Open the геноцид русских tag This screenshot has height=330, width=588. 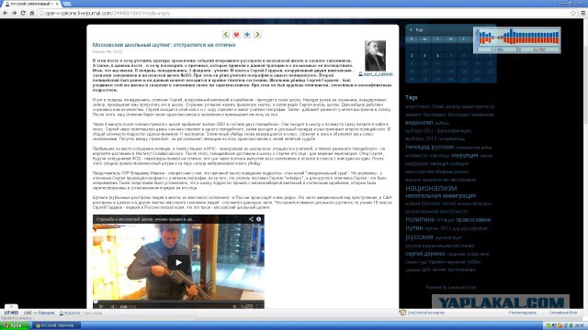pyautogui.click(x=429, y=147)
